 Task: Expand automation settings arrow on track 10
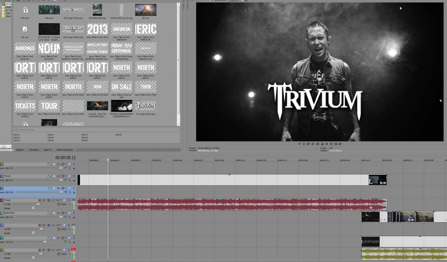click(65, 164)
